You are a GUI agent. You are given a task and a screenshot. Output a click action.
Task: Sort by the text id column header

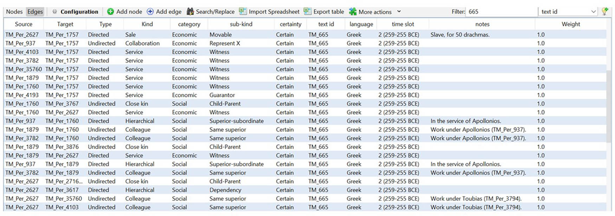pos(326,24)
